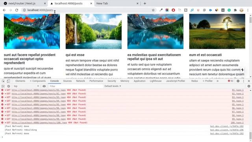Bookmark this page with the star icon
Viewport: 252px width, 142px height.
coord(153,10)
